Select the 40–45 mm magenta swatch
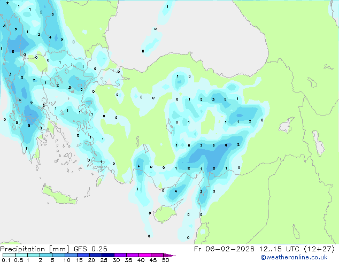 144,255
